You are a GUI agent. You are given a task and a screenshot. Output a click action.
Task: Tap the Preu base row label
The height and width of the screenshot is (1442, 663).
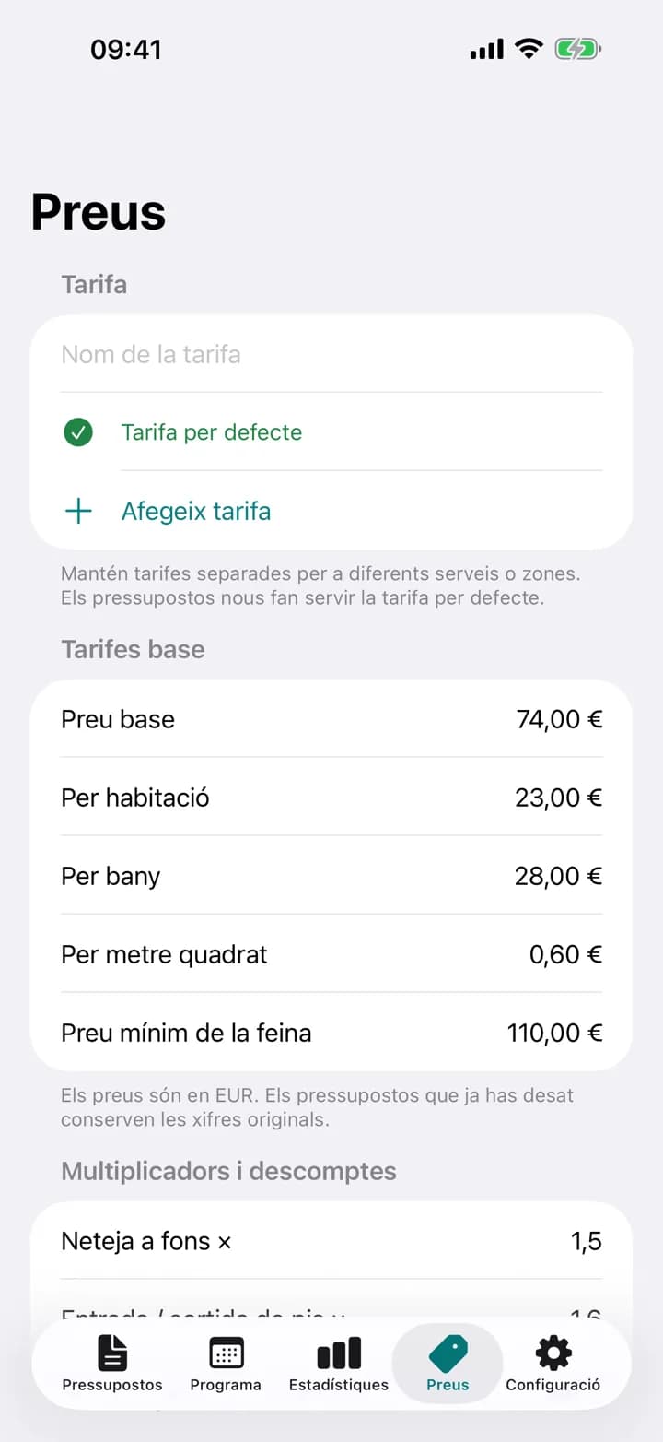(118, 719)
